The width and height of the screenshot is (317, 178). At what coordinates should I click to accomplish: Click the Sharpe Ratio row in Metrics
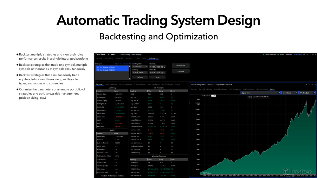tap(113, 159)
